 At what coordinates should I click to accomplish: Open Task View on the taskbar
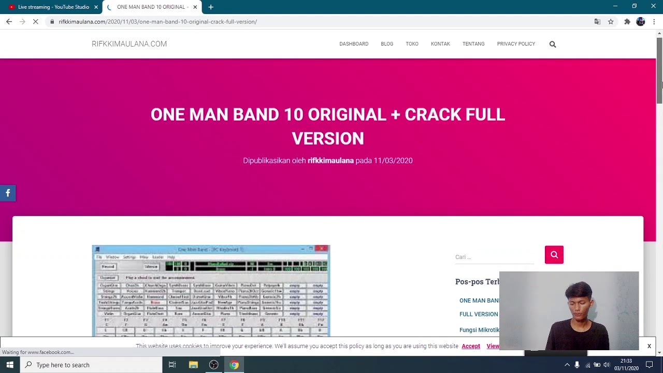pyautogui.click(x=172, y=365)
